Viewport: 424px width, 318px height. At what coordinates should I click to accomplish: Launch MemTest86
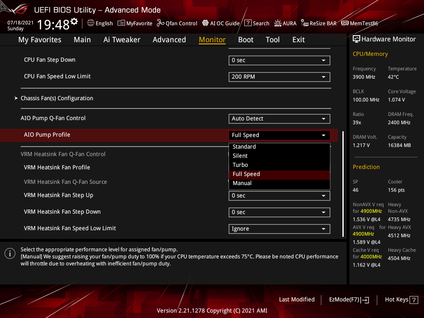[x=359, y=23]
